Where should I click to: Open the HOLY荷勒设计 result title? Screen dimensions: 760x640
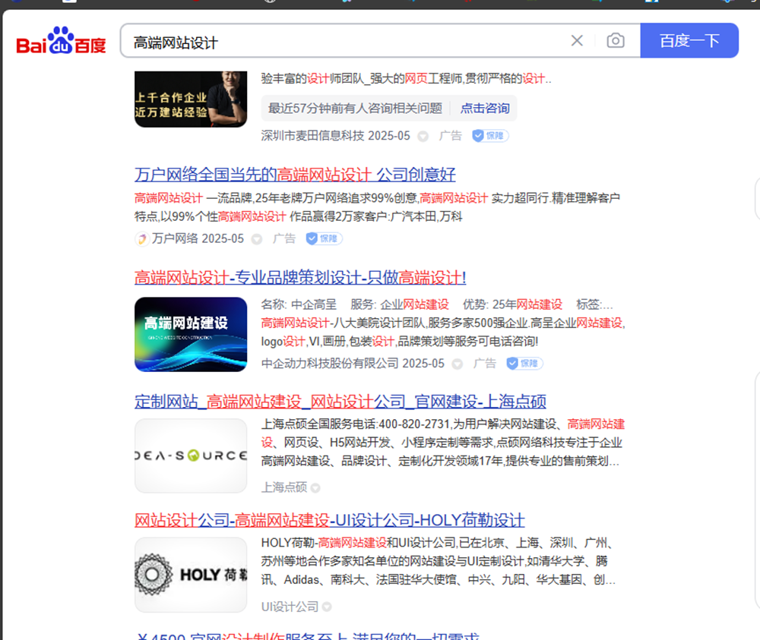pos(329,521)
